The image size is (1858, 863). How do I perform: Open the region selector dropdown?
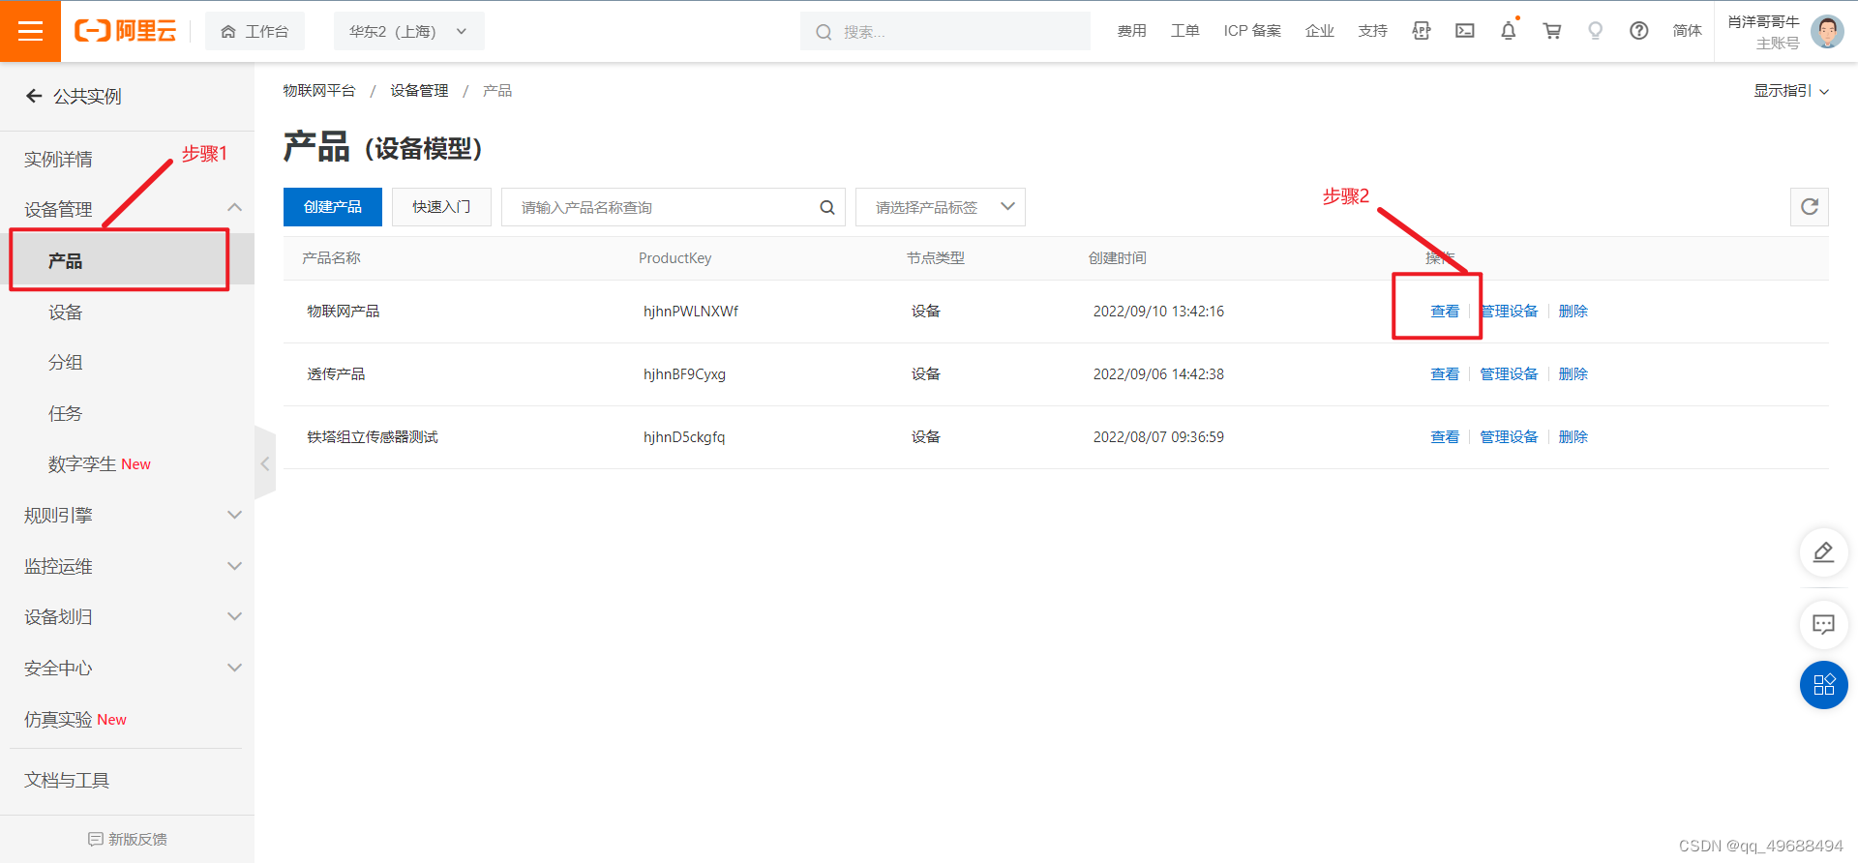point(408,31)
